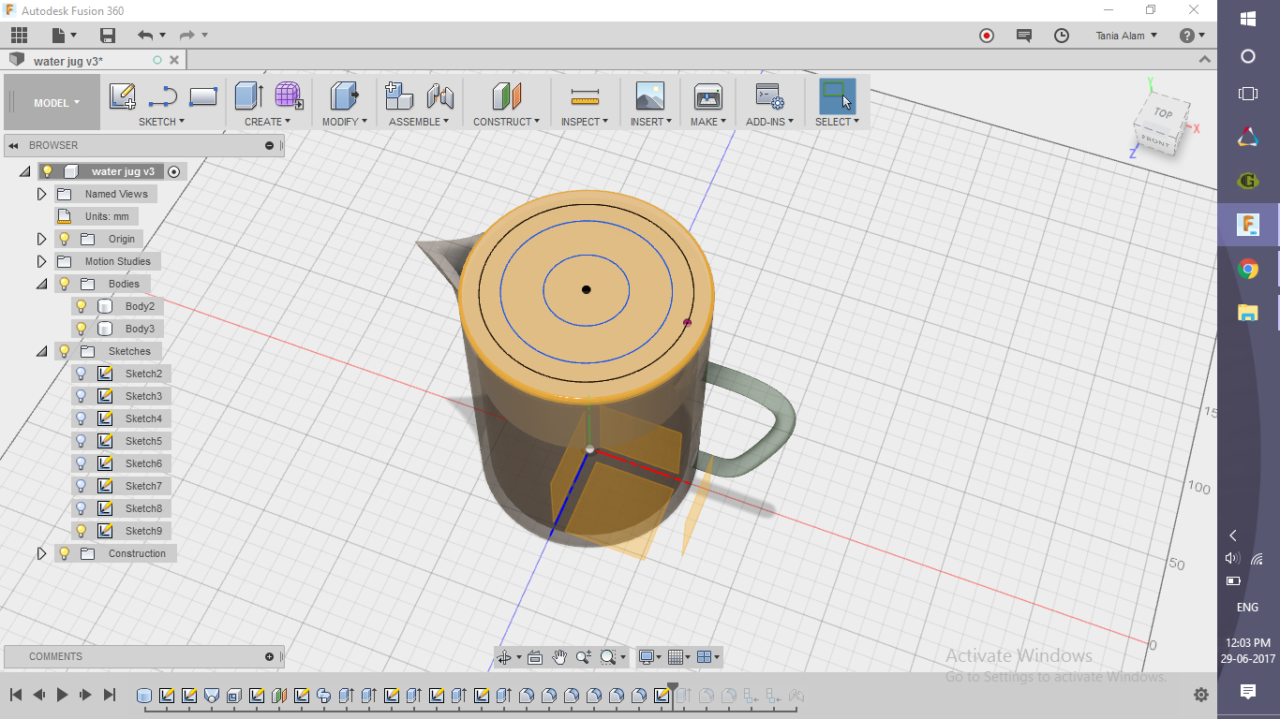Viewport: 1280px width, 719px height.
Task: Click the ViewCube TOP face
Action: click(1163, 113)
